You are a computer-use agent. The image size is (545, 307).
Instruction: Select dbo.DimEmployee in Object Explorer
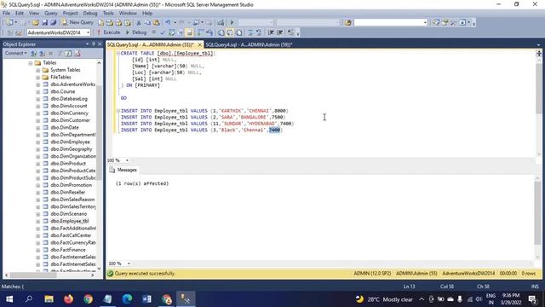tap(70, 142)
